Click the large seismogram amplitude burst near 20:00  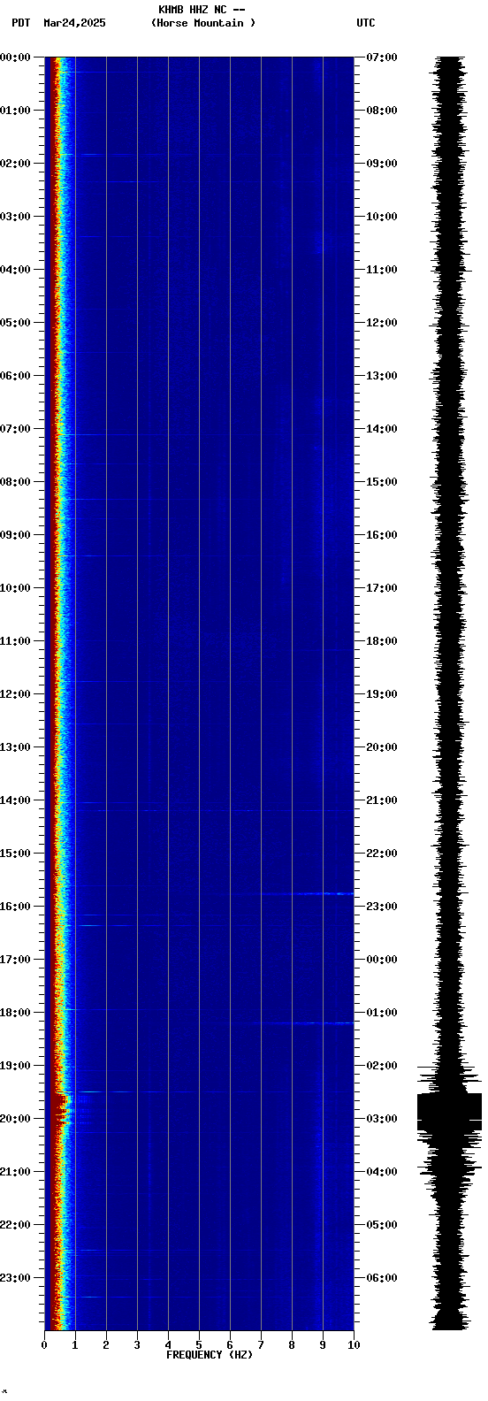point(450,1113)
